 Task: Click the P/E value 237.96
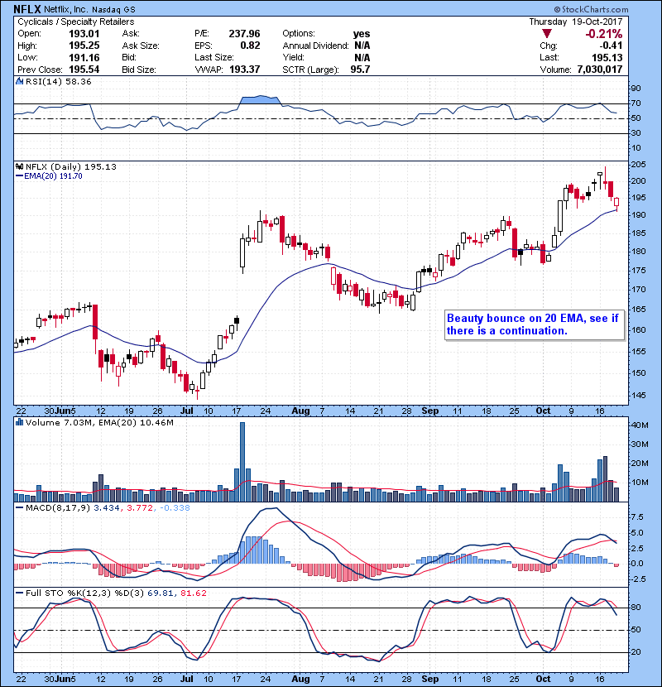click(x=244, y=34)
